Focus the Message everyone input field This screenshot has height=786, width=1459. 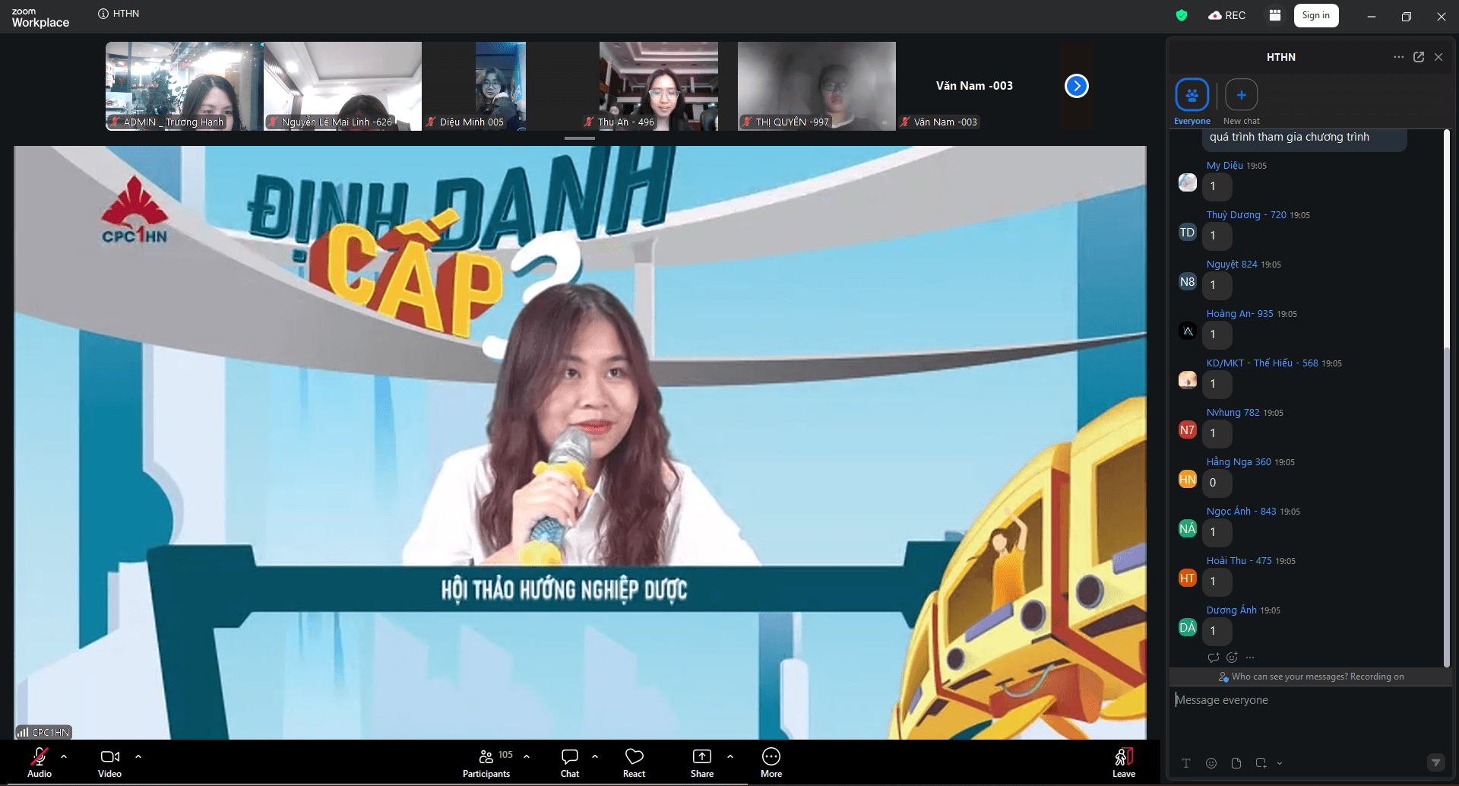pos(1309,700)
